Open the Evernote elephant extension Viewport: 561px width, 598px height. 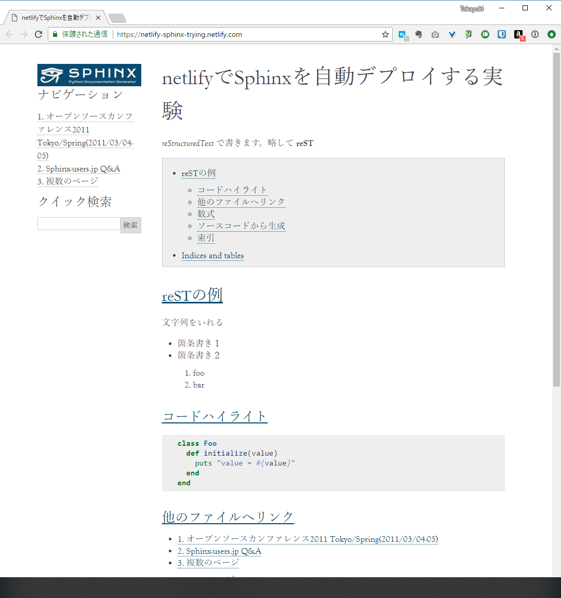[419, 35]
